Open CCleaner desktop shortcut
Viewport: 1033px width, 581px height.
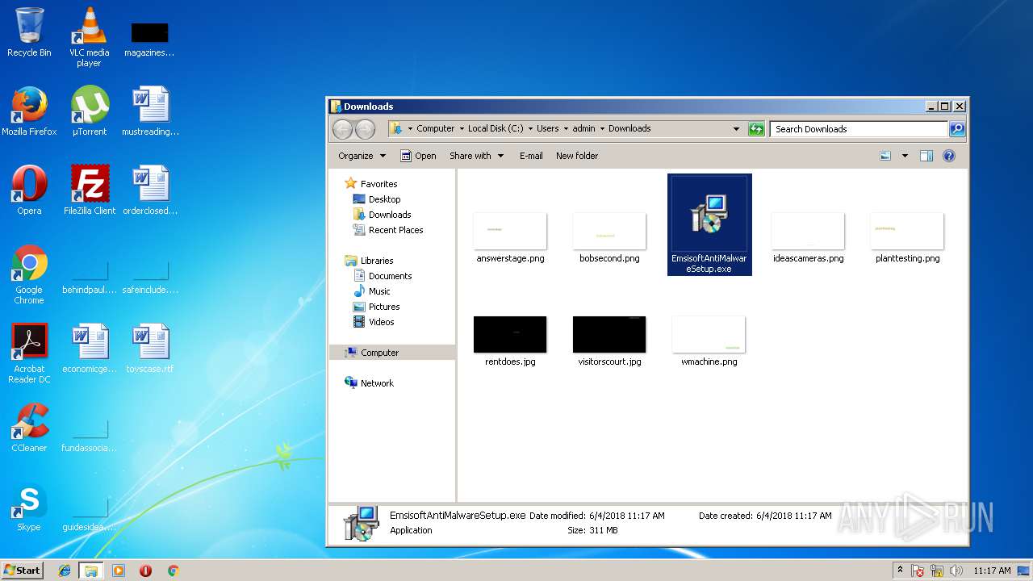pyautogui.click(x=29, y=428)
